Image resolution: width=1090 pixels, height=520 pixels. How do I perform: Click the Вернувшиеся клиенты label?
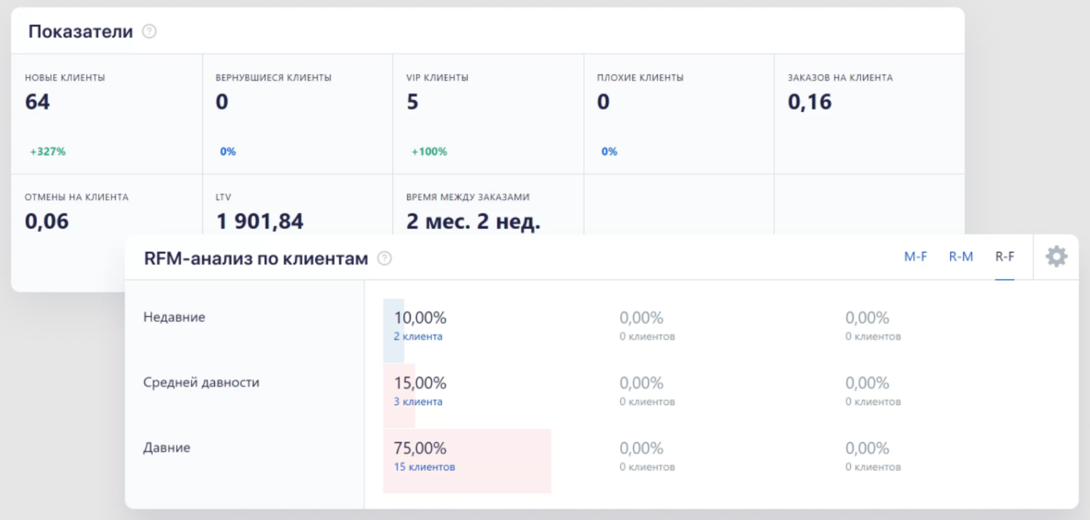pos(273,77)
